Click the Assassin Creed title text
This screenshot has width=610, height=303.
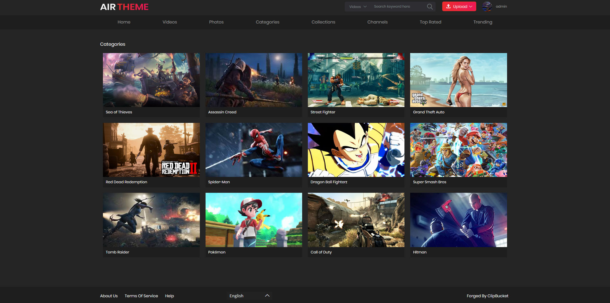222,112
